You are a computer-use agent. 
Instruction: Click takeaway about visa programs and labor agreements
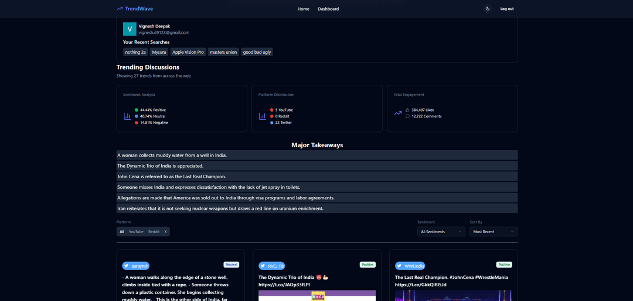tap(317, 198)
